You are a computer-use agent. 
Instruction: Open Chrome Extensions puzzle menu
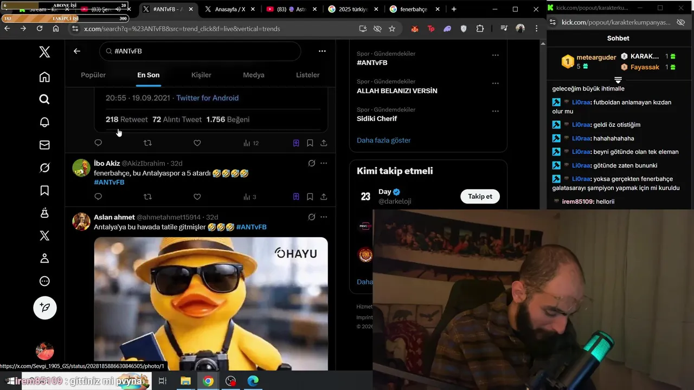pos(480,29)
